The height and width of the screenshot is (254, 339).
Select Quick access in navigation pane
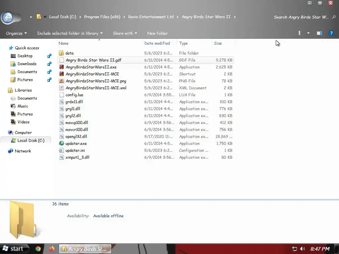click(x=27, y=48)
